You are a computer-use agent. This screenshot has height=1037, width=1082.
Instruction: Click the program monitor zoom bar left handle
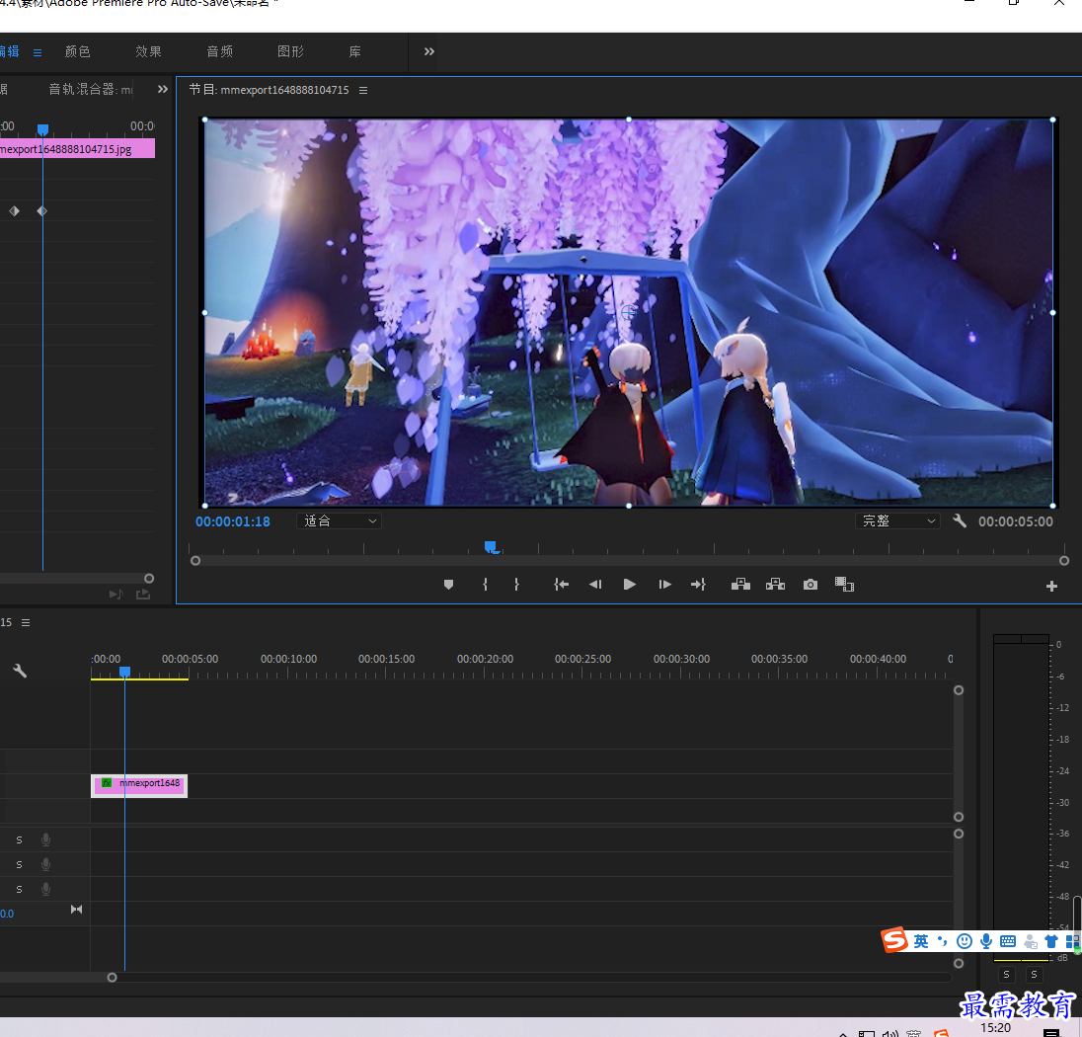click(x=195, y=561)
